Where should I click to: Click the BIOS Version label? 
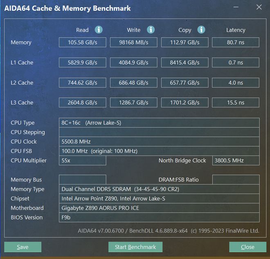tap(27, 217)
